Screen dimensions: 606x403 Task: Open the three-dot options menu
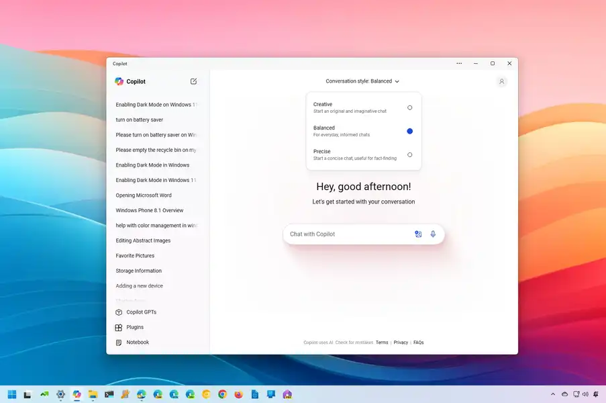coord(459,63)
